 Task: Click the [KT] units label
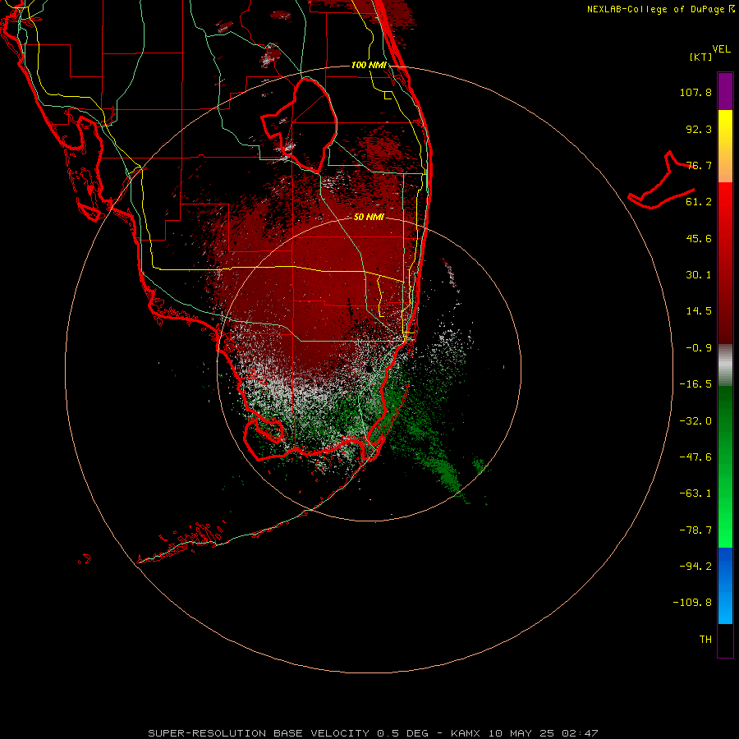[x=700, y=57]
